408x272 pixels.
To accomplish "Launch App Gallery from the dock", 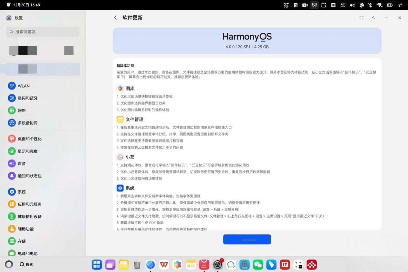I will click(204, 265).
